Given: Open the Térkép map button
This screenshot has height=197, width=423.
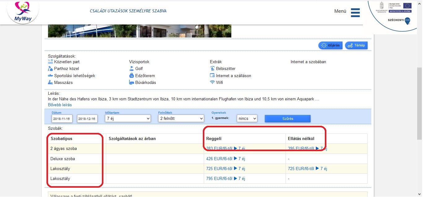Looking at the screenshot, I should [x=356, y=46].
